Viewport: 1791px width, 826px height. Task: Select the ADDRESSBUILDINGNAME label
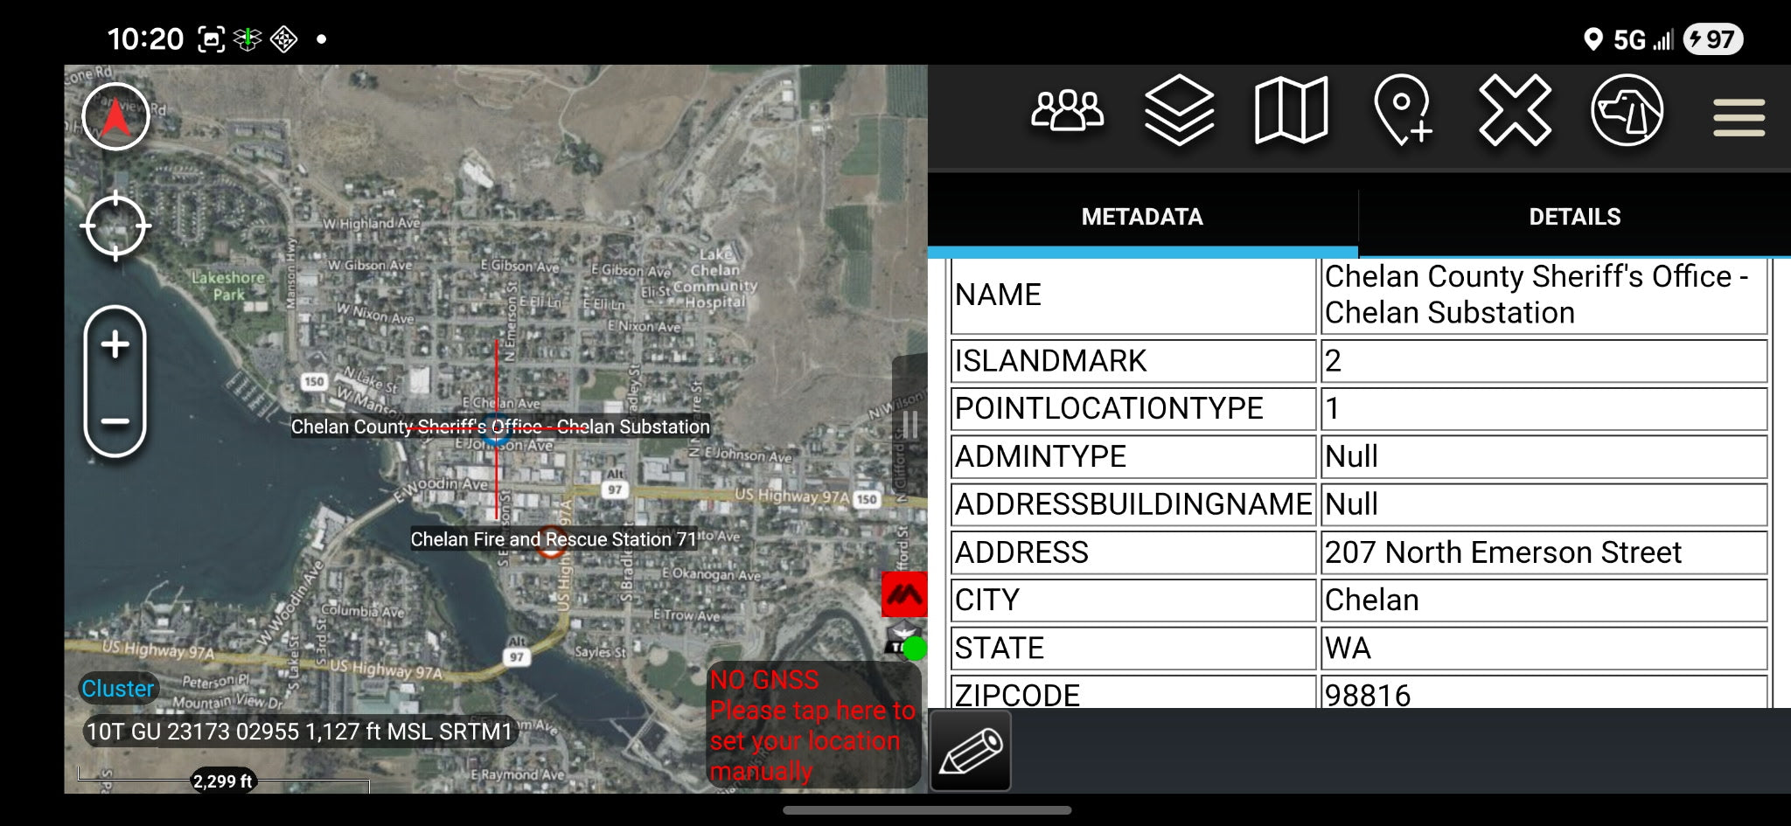pos(1132,504)
